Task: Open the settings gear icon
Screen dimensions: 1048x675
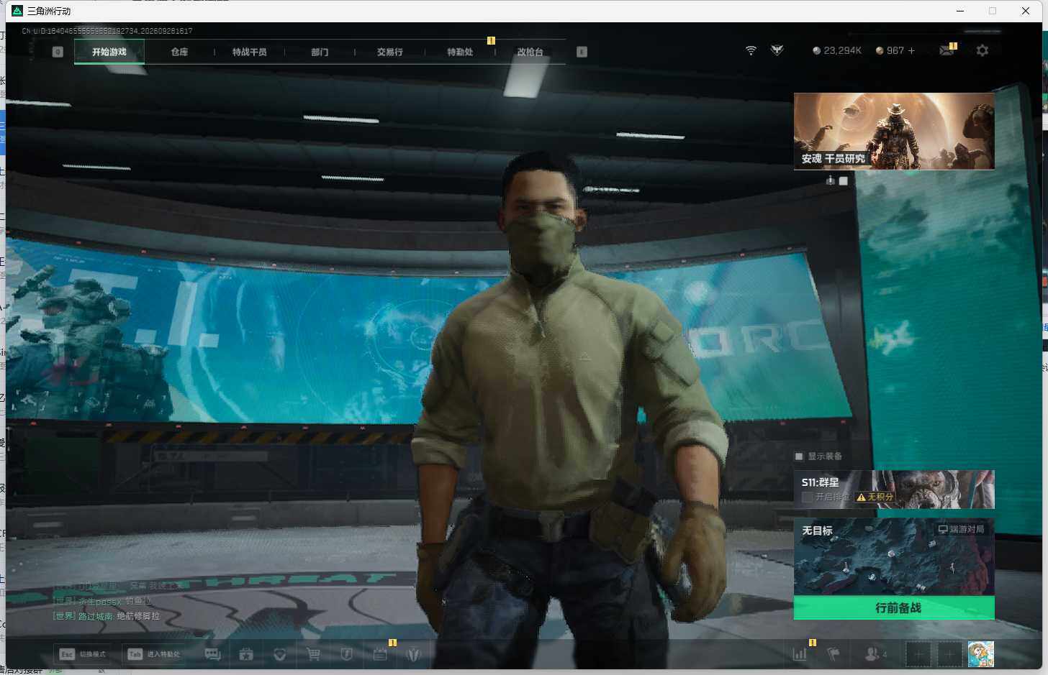Action: coord(982,50)
